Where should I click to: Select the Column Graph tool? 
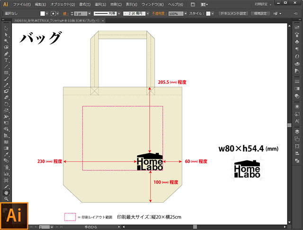pyautogui.click(x=6, y=174)
